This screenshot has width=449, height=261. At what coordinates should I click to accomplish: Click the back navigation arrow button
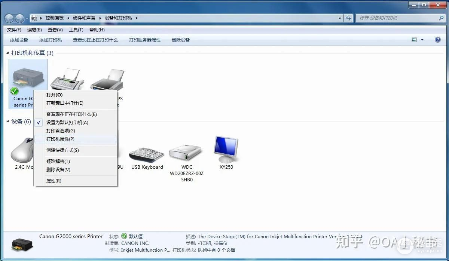click(9, 18)
